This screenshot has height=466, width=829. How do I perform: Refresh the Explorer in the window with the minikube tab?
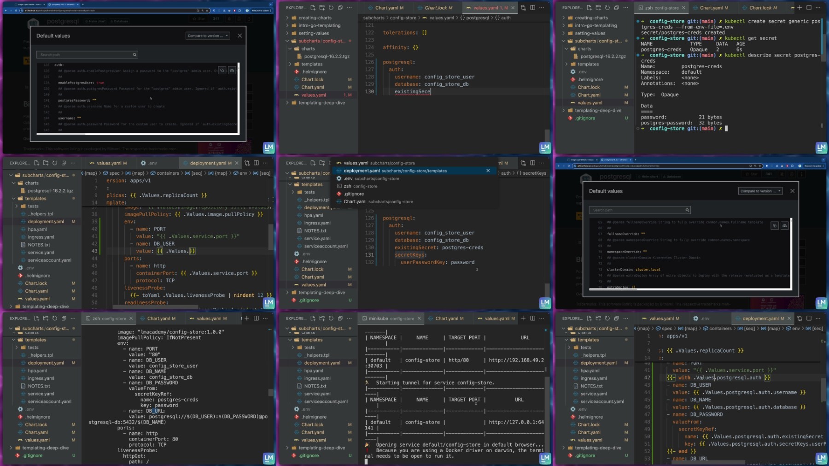(x=331, y=318)
